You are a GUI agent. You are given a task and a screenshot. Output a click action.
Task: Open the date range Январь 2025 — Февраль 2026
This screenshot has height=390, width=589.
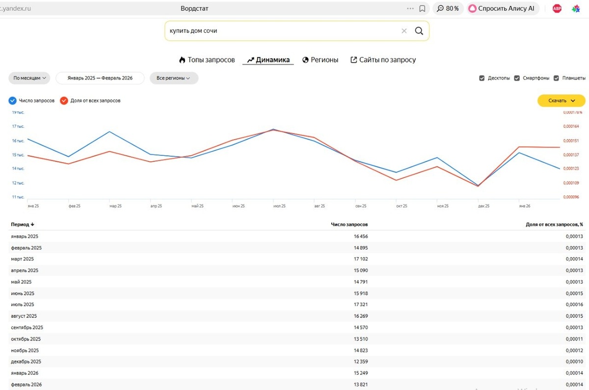coord(100,78)
